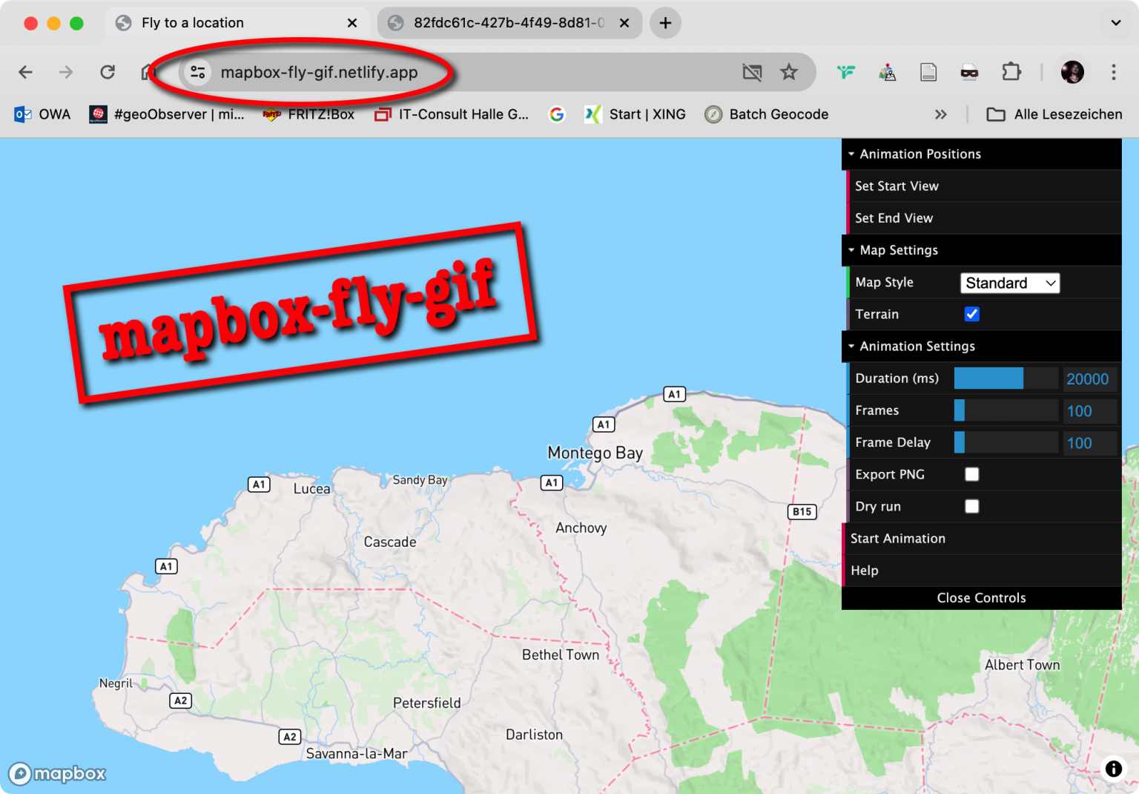Collapse the Animation Settings section
The height and width of the screenshot is (794, 1139).
(851, 346)
